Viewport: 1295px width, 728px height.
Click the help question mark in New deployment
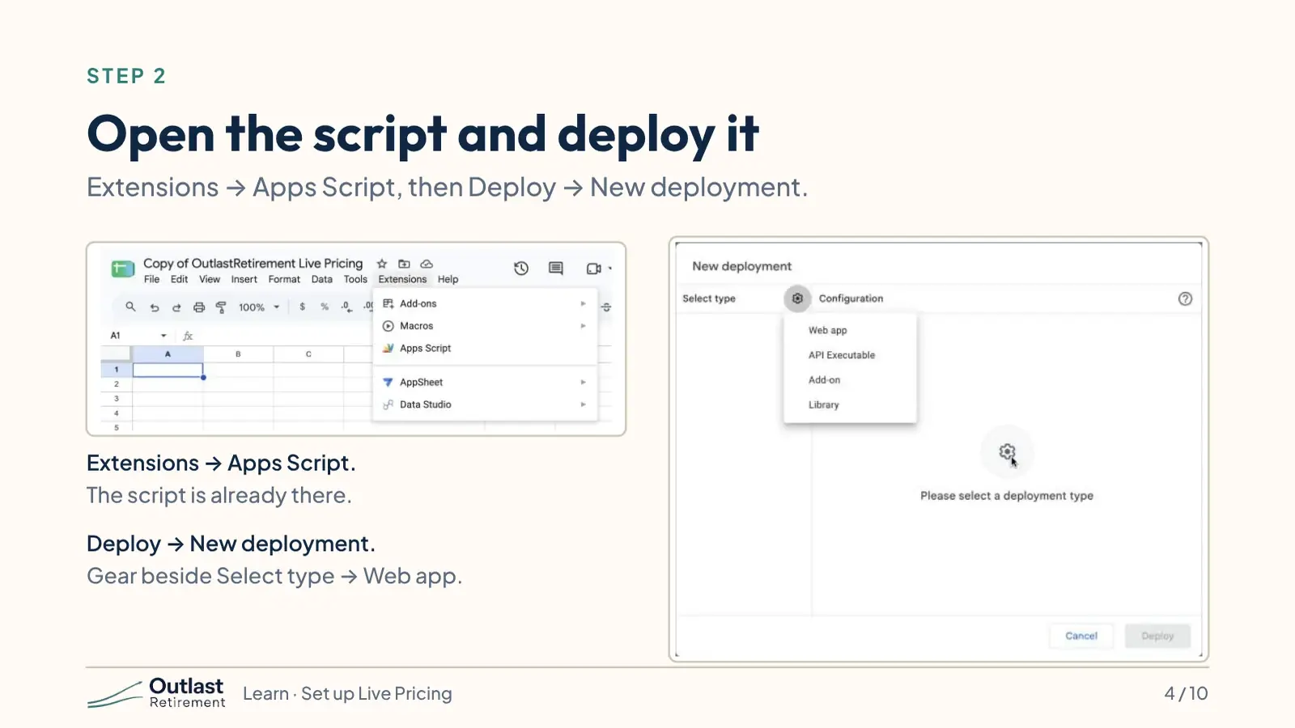point(1185,298)
